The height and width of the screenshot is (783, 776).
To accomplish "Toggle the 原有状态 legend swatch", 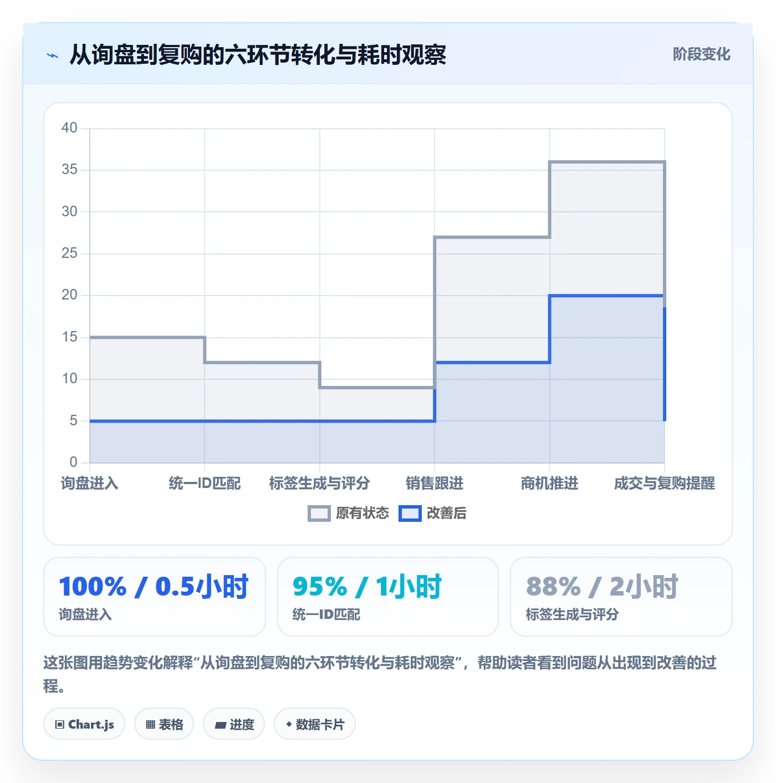I will [319, 513].
